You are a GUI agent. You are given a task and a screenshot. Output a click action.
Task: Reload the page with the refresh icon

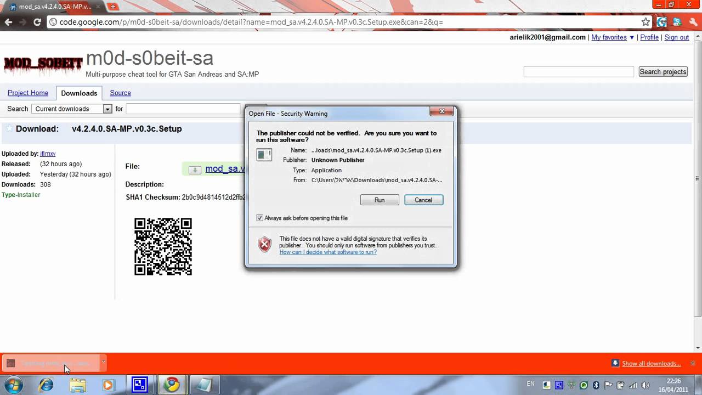click(37, 22)
